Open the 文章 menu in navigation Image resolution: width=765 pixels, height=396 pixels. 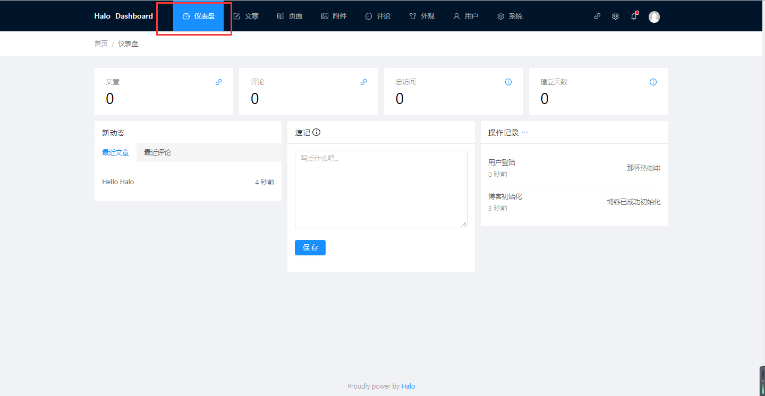click(246, 16)
